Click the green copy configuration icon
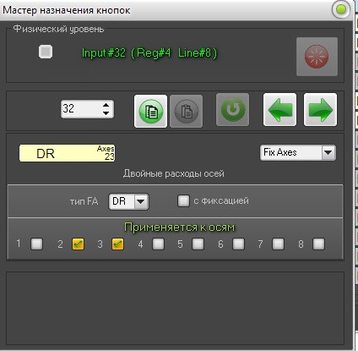Image resolution: width=358 pixels, height=351 pixels. [x=150, y=111]
